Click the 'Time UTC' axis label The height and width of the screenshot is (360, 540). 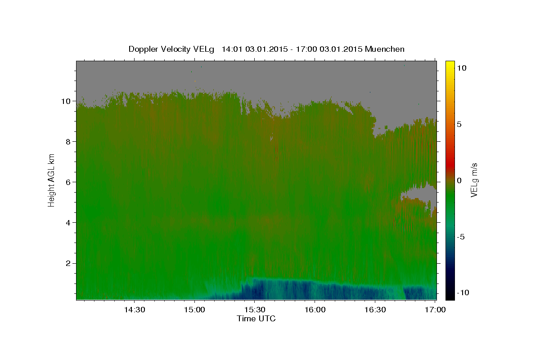(x=256, y=319)
